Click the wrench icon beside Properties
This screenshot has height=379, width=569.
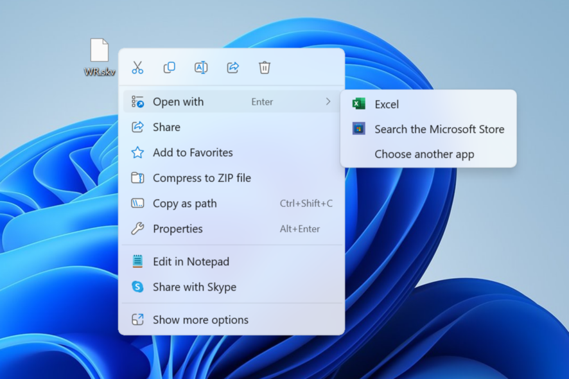pyautogui.click(x=137, y=229)
